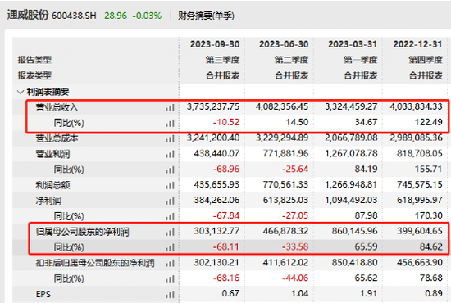Select the EPS row label

tap(43, 294)
